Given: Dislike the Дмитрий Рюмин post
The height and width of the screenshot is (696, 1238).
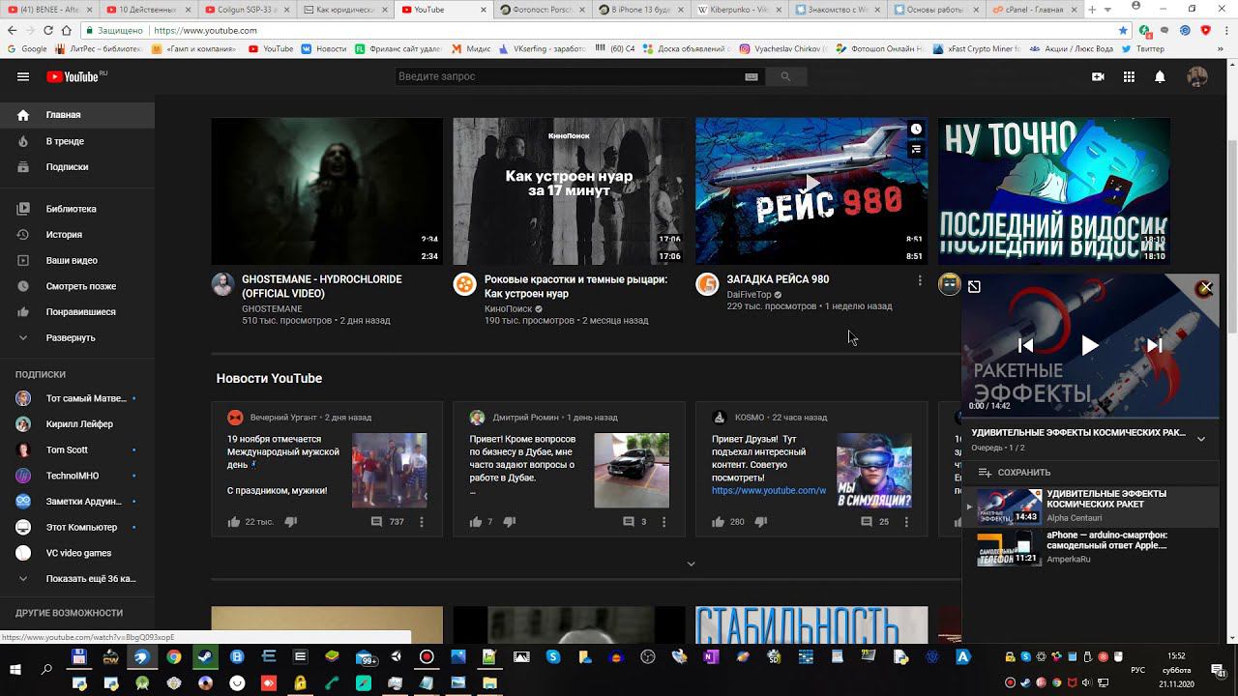Looking at the screenshot, I should pyautogui.click(x=510, y=522).
